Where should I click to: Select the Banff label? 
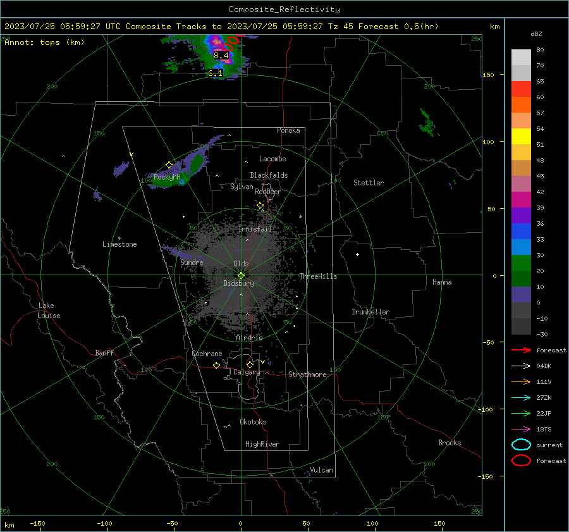click(x=104, y=352)
